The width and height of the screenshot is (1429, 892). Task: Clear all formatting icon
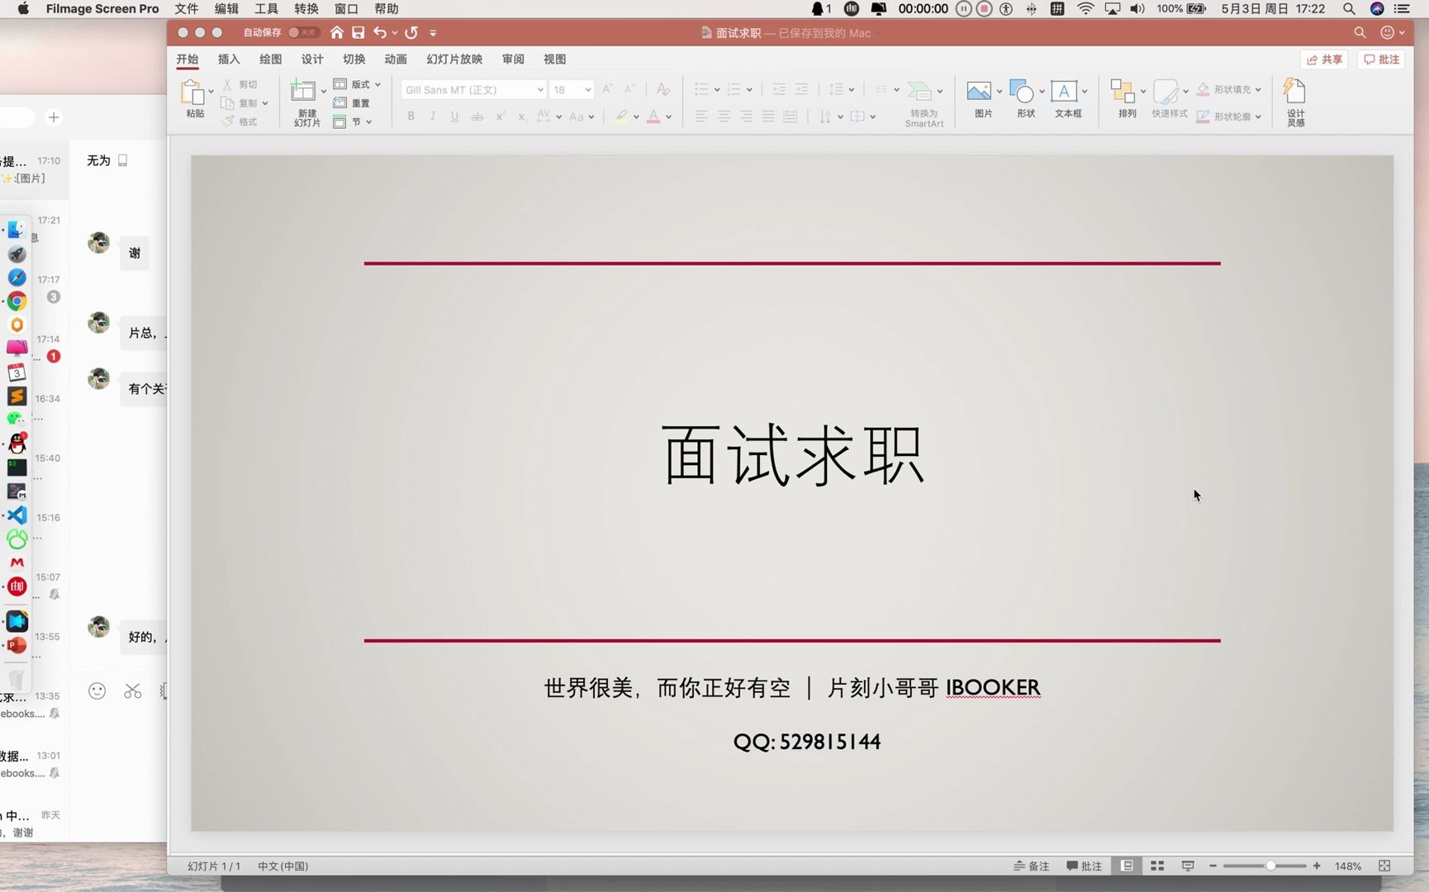tap(662, 89)
